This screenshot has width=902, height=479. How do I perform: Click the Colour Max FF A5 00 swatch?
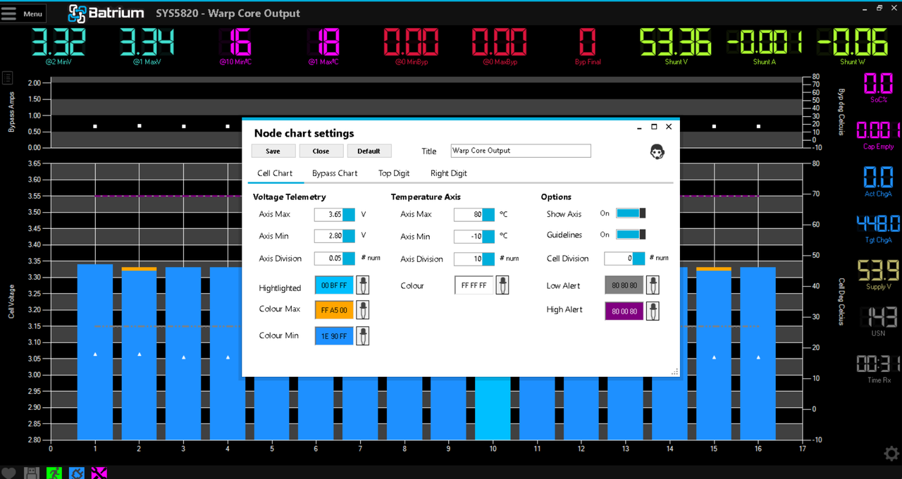click(334, 310)
